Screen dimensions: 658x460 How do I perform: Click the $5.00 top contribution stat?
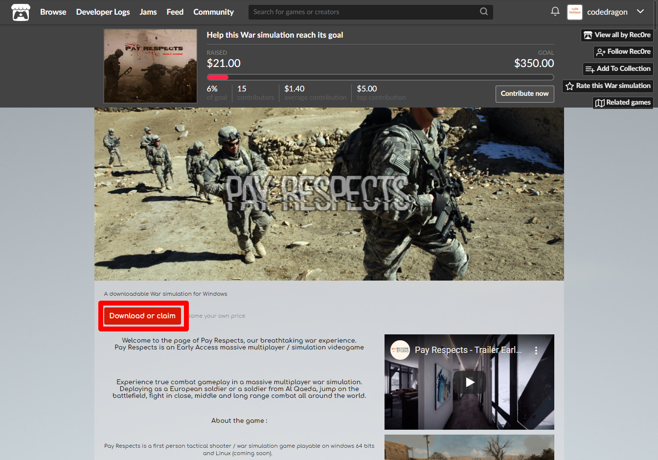click(x=381, y=93)
